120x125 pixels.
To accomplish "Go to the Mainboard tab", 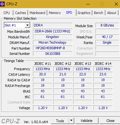I will 37,13.
